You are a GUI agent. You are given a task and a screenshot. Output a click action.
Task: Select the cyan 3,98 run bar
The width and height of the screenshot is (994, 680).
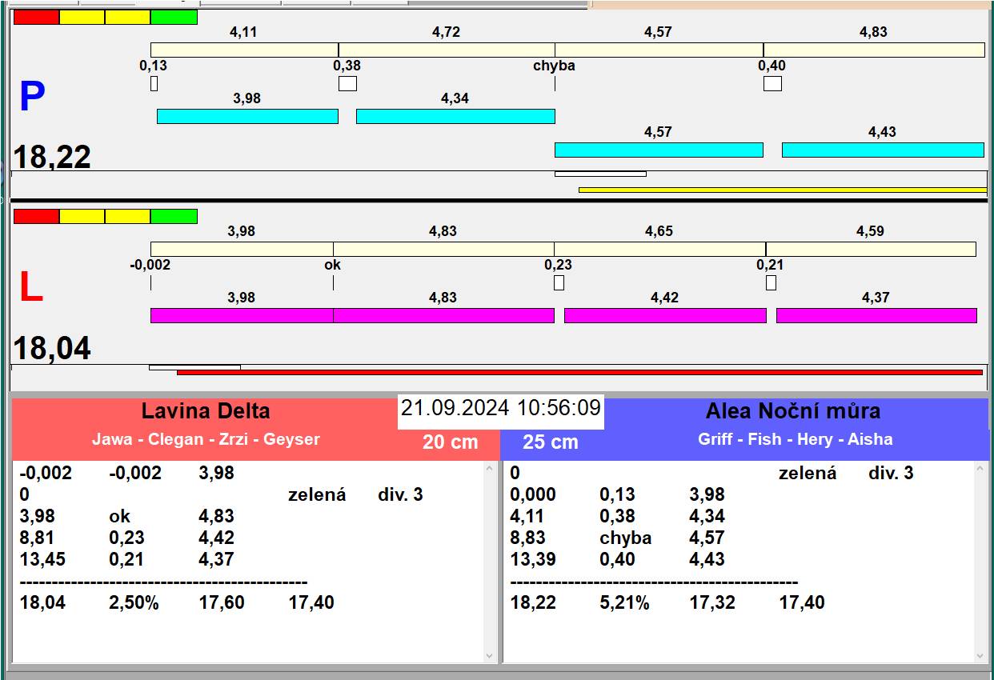click(x=247, y=117)
